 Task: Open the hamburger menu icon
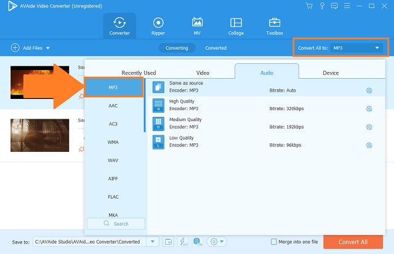347,6
